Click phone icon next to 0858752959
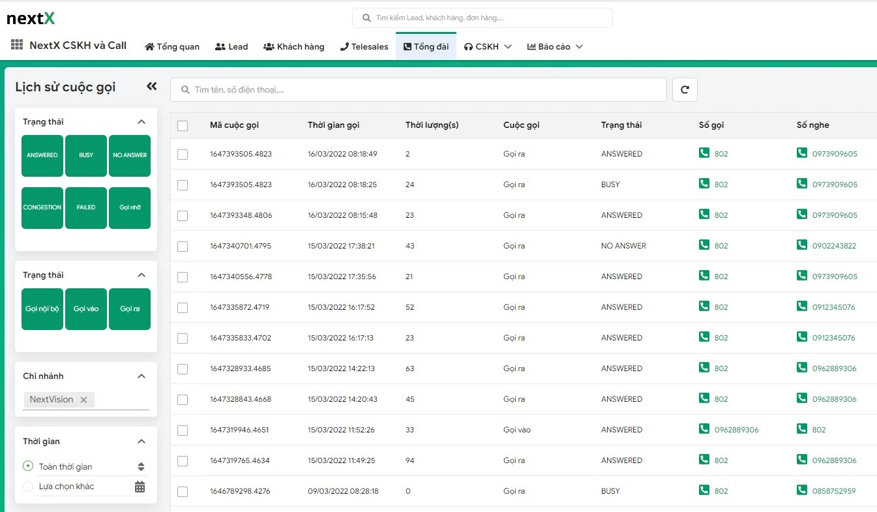This screenshot has width=877, height=512. 801,490
